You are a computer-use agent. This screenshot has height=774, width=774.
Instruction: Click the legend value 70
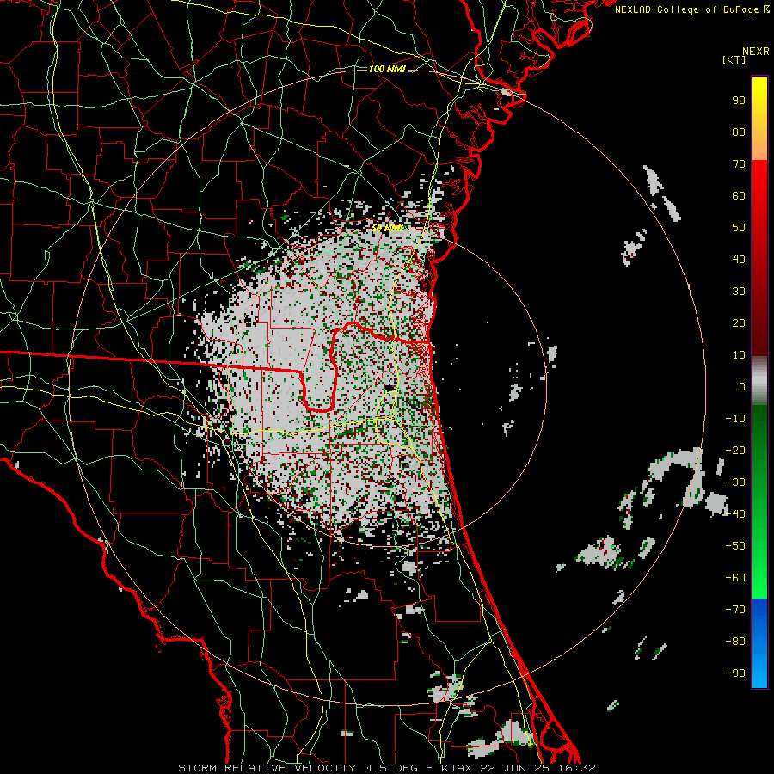739,164
